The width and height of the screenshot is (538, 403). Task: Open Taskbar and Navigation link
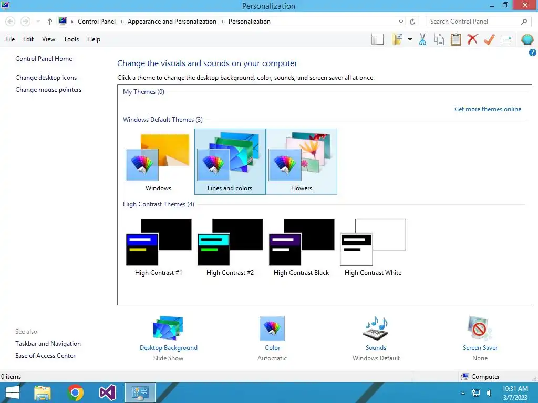48,344
